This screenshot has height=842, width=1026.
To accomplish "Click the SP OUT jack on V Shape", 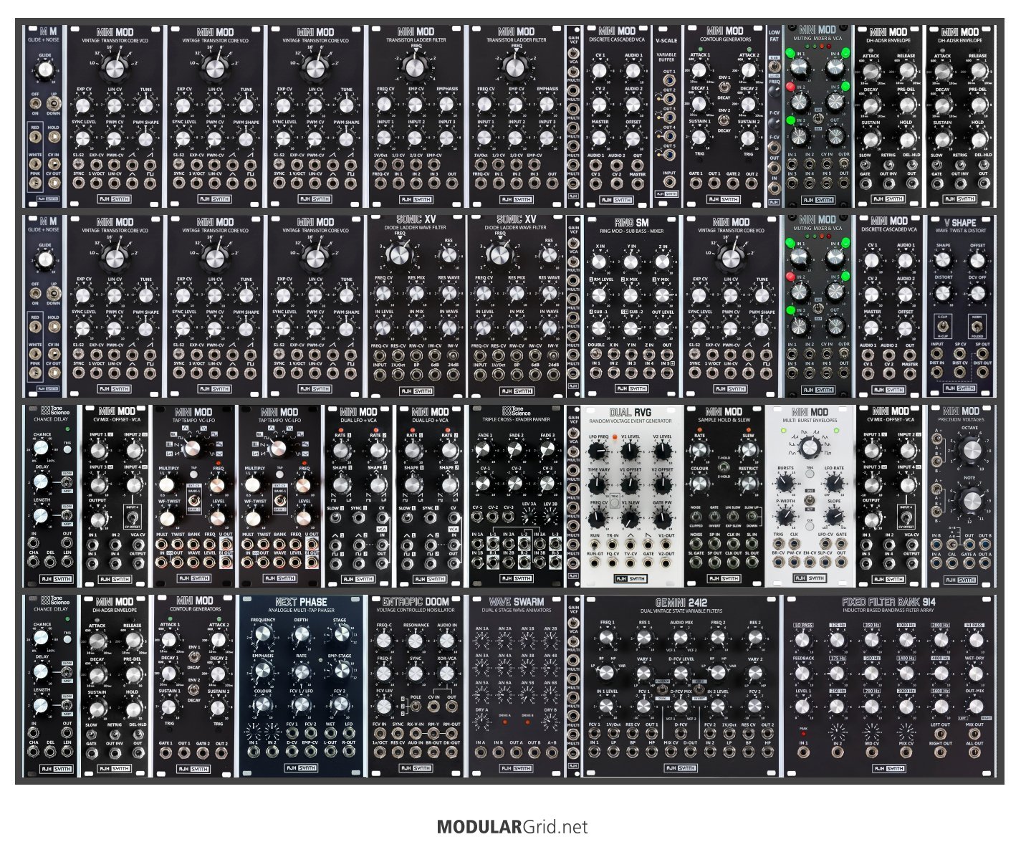I will 983,355.
